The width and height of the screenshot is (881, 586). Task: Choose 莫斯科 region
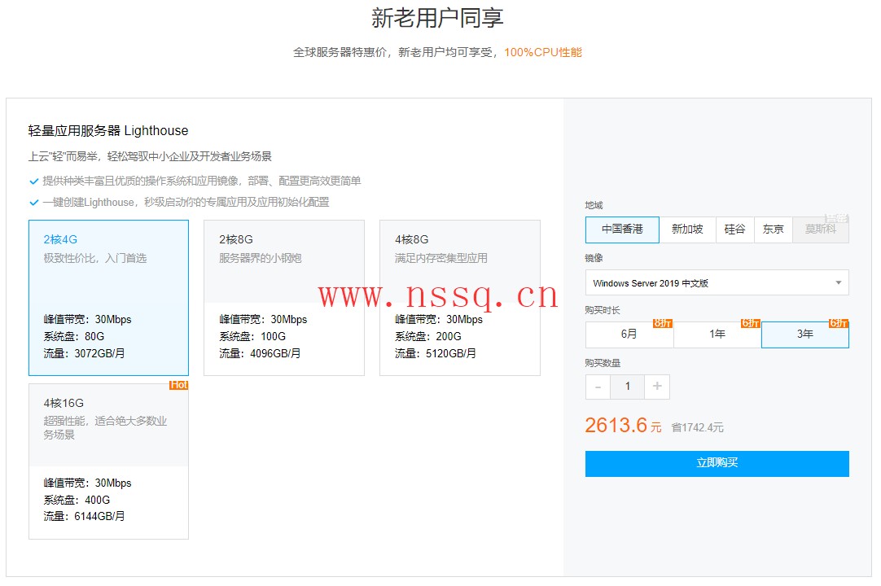tap(820, 230)
